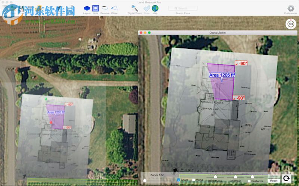This screenshot has width=299, height=186.
Task: Click the Remove point tool
Action: [105, 8]
